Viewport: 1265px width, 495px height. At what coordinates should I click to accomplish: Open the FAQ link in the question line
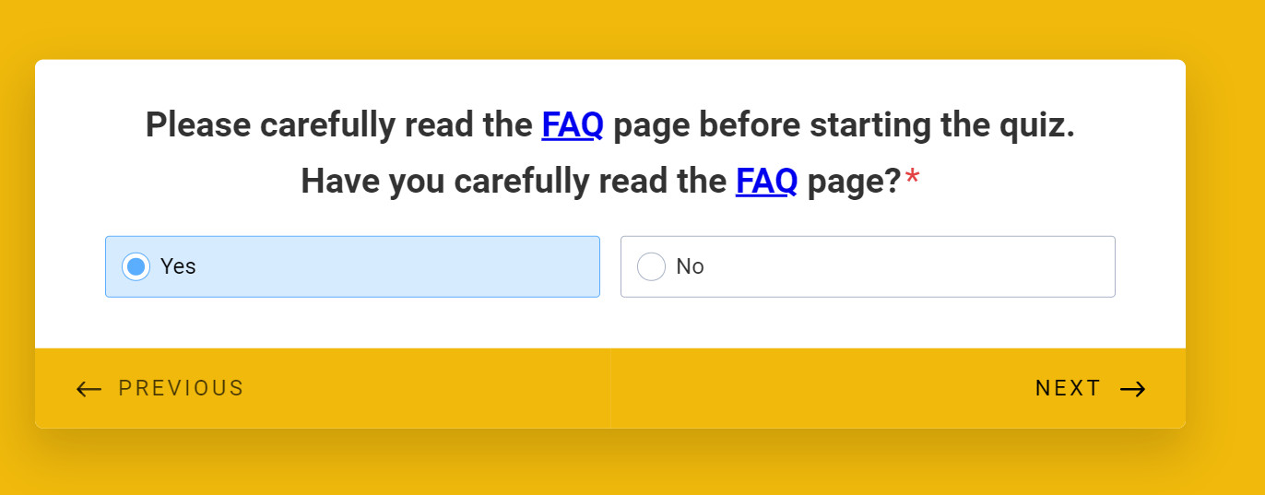point(766,182)
